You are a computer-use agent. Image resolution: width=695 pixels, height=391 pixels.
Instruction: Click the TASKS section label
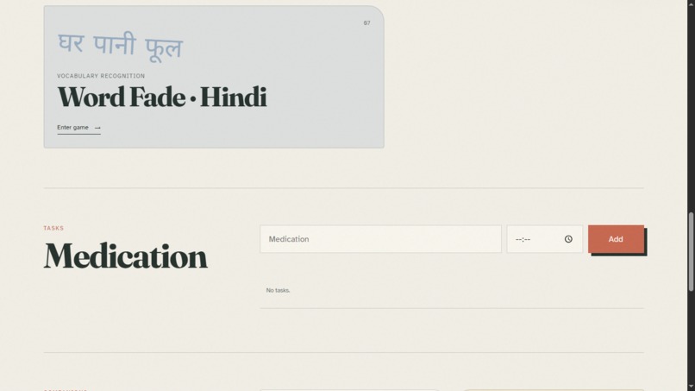coord(53,228)
